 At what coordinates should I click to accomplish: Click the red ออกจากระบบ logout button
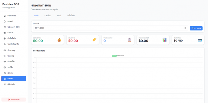[x=14, y=99]
